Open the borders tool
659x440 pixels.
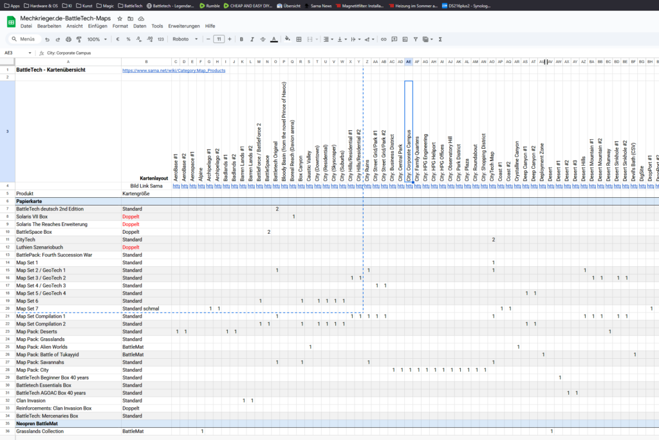click(x=299, y=39)
